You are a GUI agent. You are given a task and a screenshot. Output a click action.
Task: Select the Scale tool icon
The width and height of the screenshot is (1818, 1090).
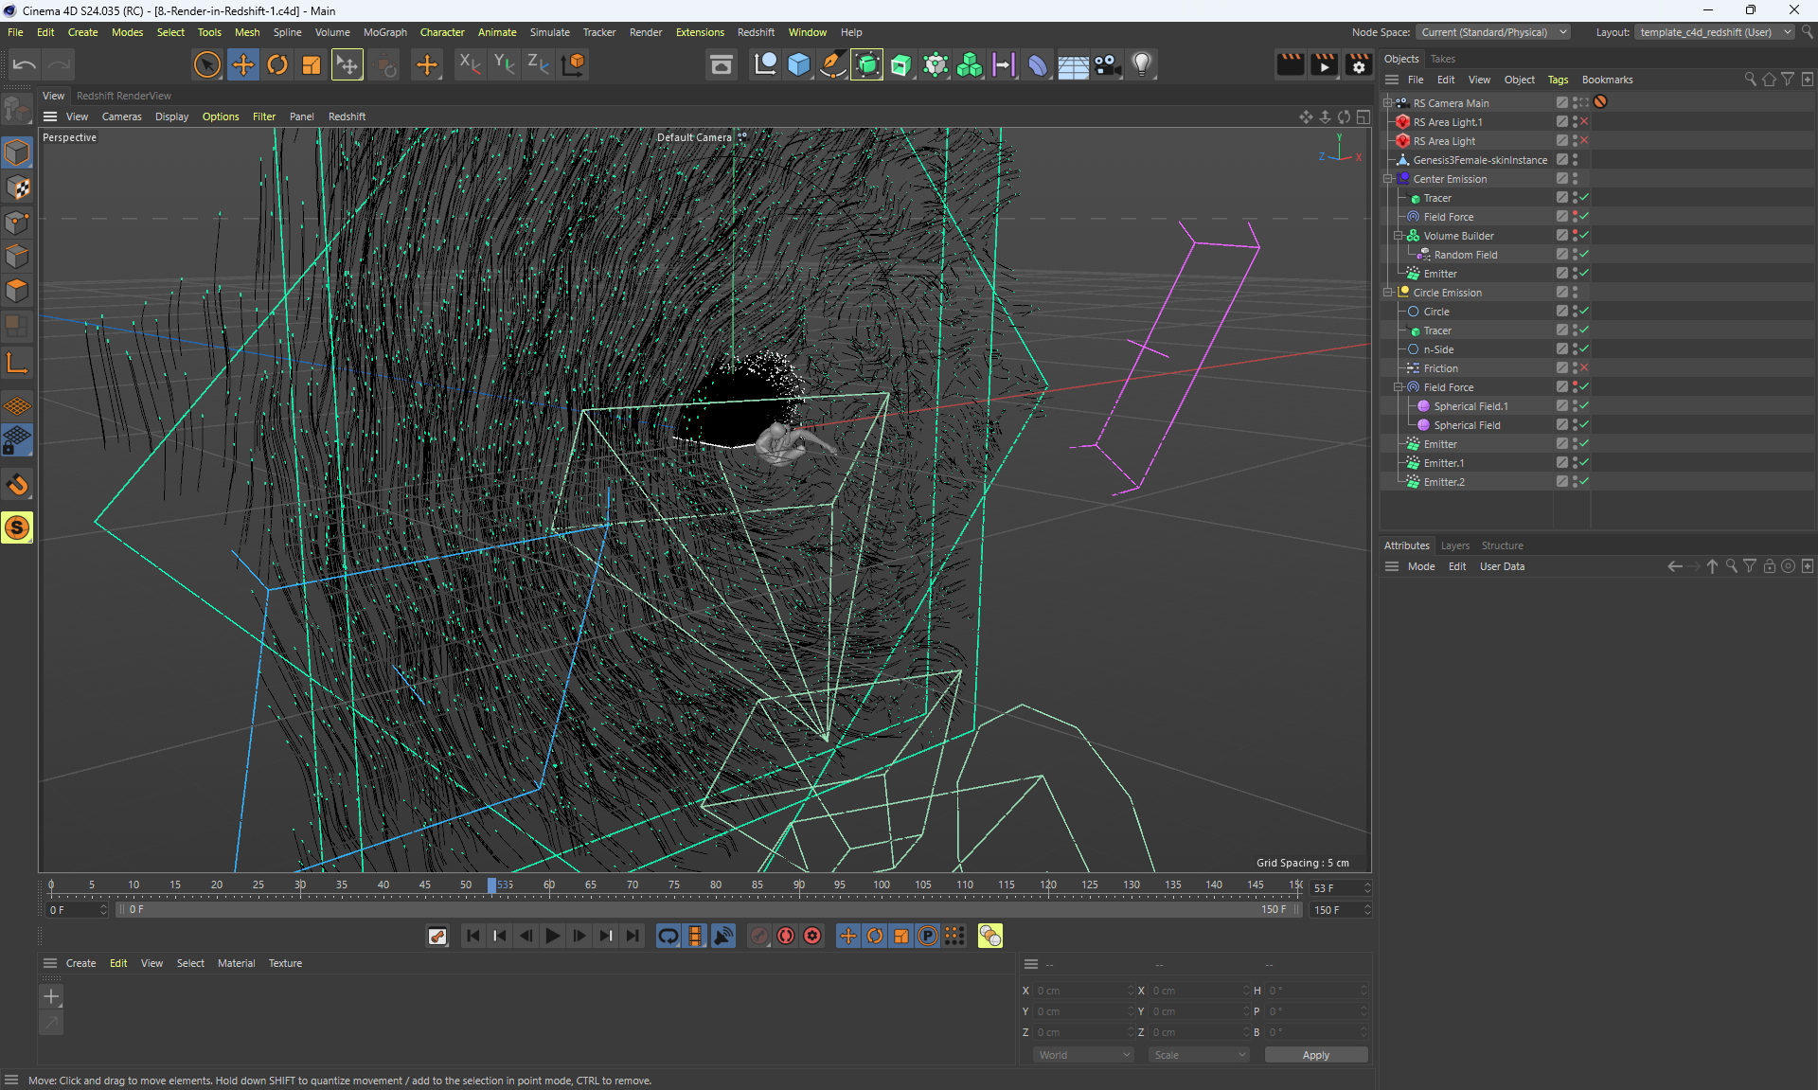[x=311, y=64]
